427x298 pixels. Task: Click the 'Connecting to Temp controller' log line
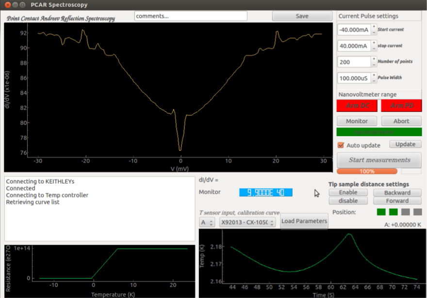point(47,195)
